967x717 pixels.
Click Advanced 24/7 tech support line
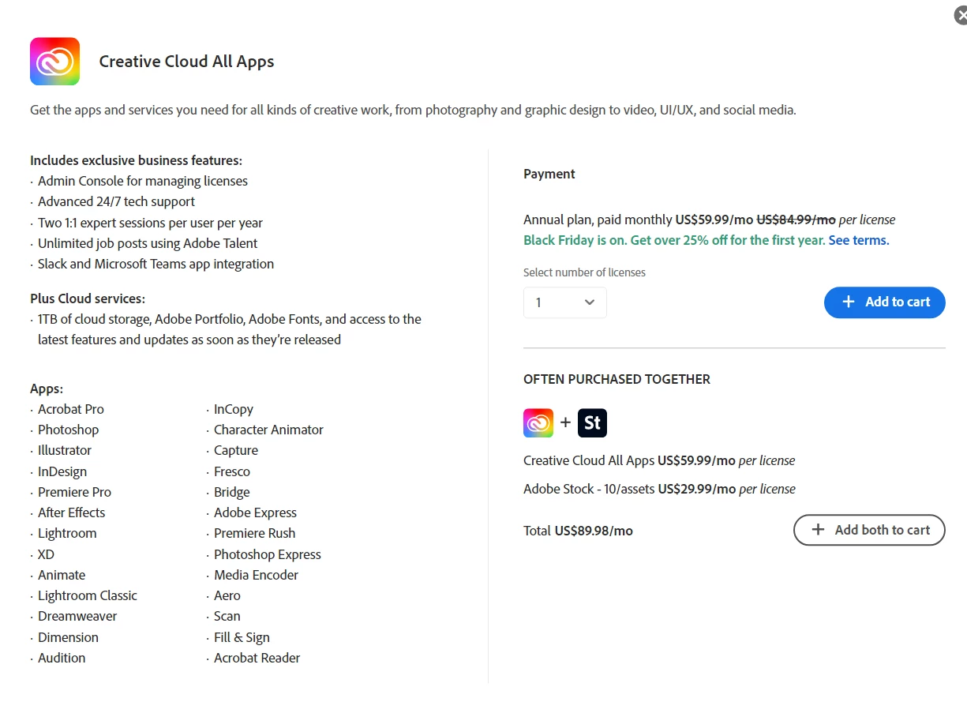pos(116,201)
